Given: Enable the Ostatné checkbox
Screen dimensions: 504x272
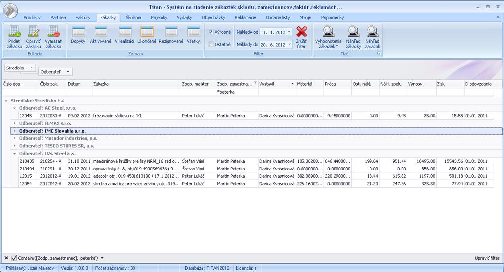Looking at the screenshot, I should (211, 45).
